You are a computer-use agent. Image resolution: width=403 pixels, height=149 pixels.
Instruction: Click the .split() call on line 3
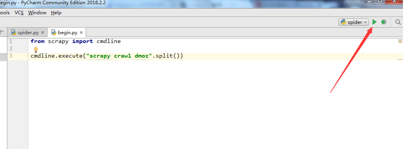tap(168, 56)
